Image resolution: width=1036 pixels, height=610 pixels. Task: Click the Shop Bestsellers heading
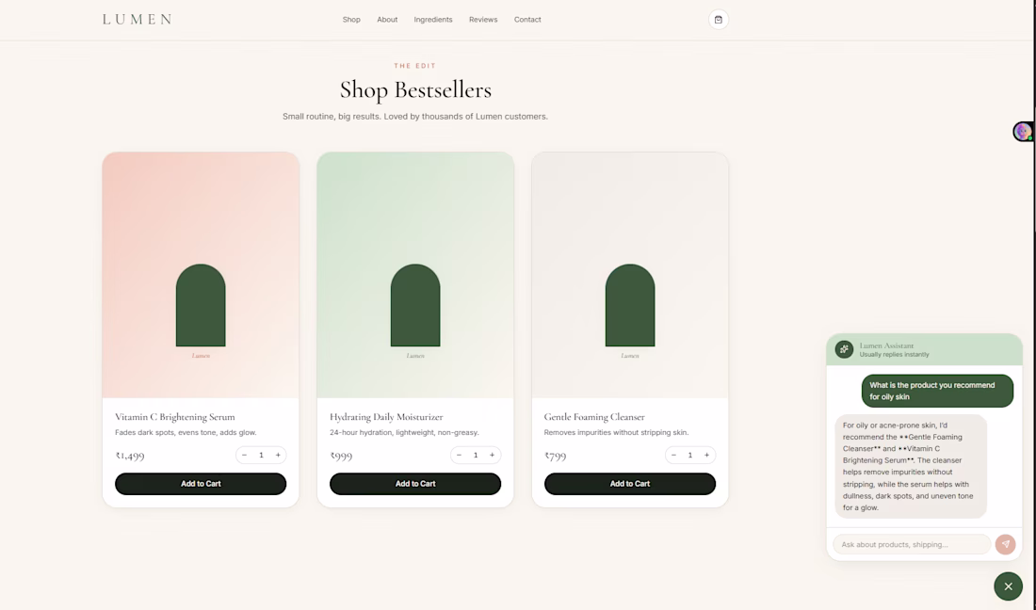[x=415, y=89]
